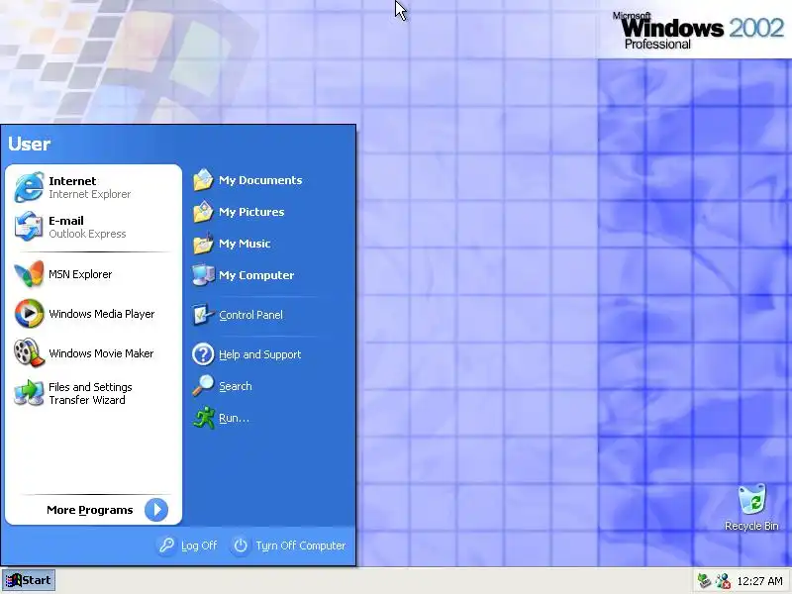Screen dimensions: 792x594
Task: Click the Log Off key icon
Action: point(166,545)
